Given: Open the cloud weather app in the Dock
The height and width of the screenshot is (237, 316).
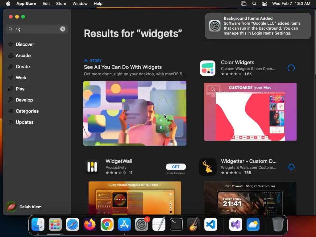Looking at the screenshot, I should [x=253, y=224].
